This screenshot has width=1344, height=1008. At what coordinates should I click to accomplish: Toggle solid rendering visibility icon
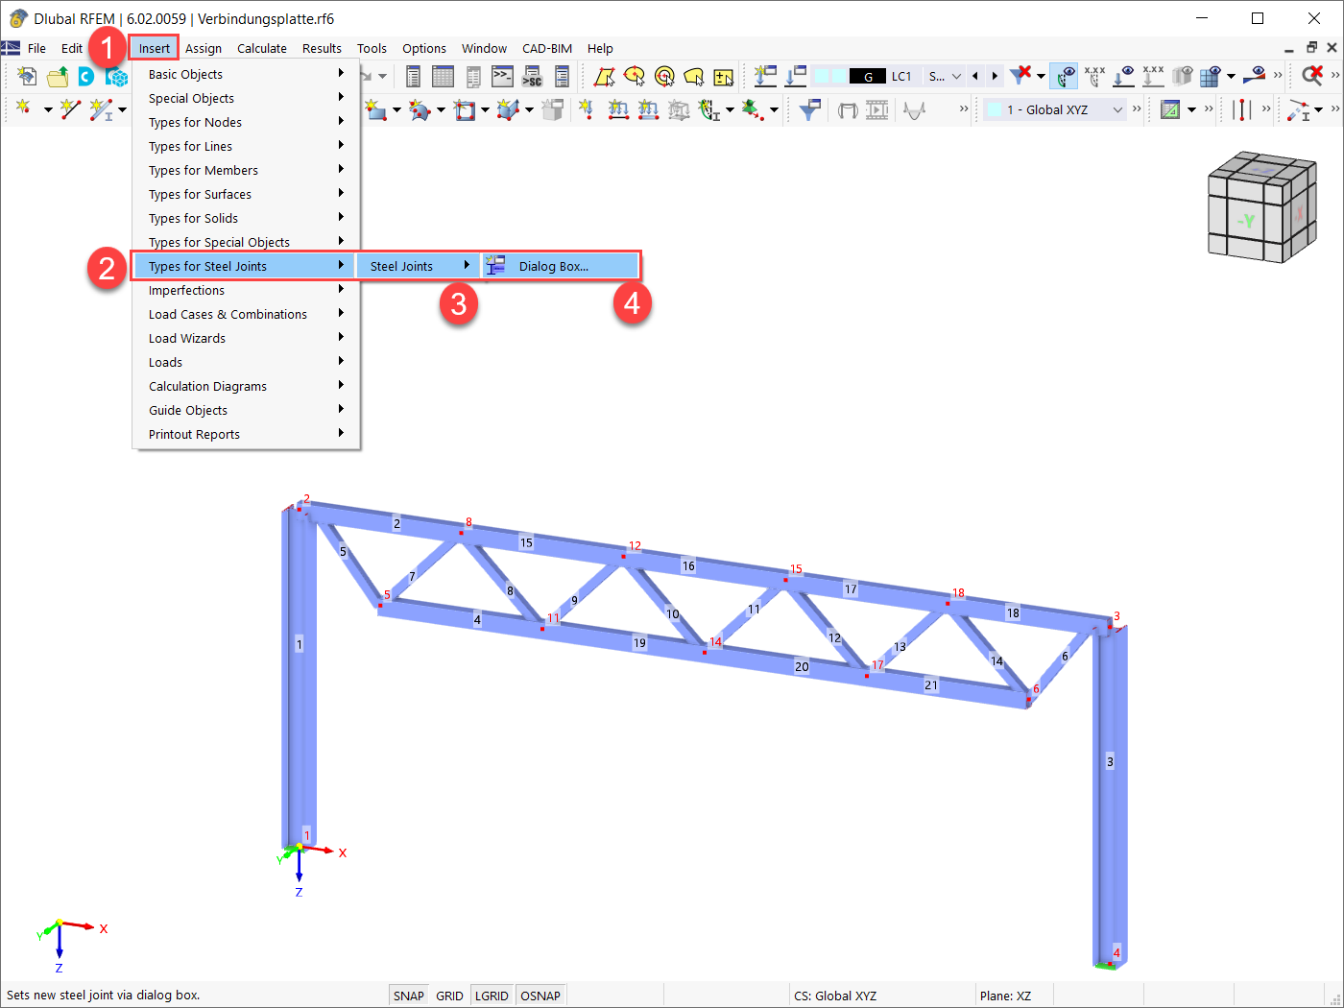pyautogui.click(x=1183, y=76)
